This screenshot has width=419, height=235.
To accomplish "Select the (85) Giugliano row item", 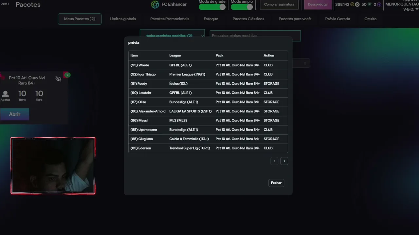I will pyautogui.click(x=142, y=139).
